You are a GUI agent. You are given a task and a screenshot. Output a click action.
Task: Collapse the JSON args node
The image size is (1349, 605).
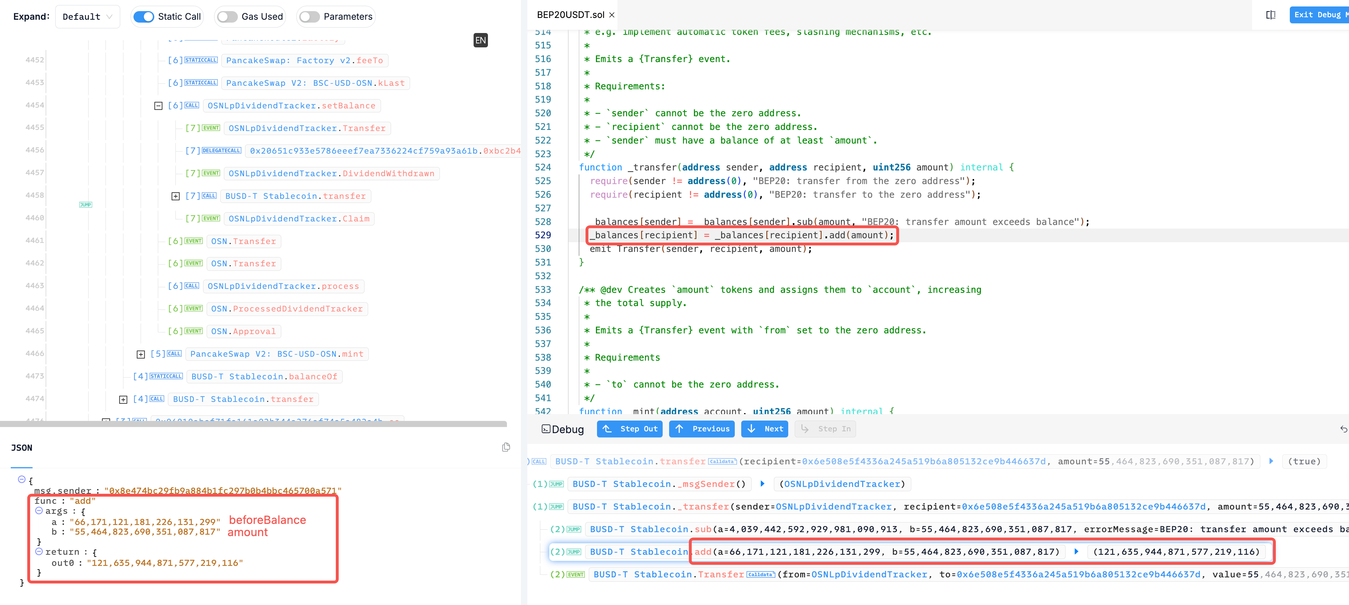[x=39, y=510]
